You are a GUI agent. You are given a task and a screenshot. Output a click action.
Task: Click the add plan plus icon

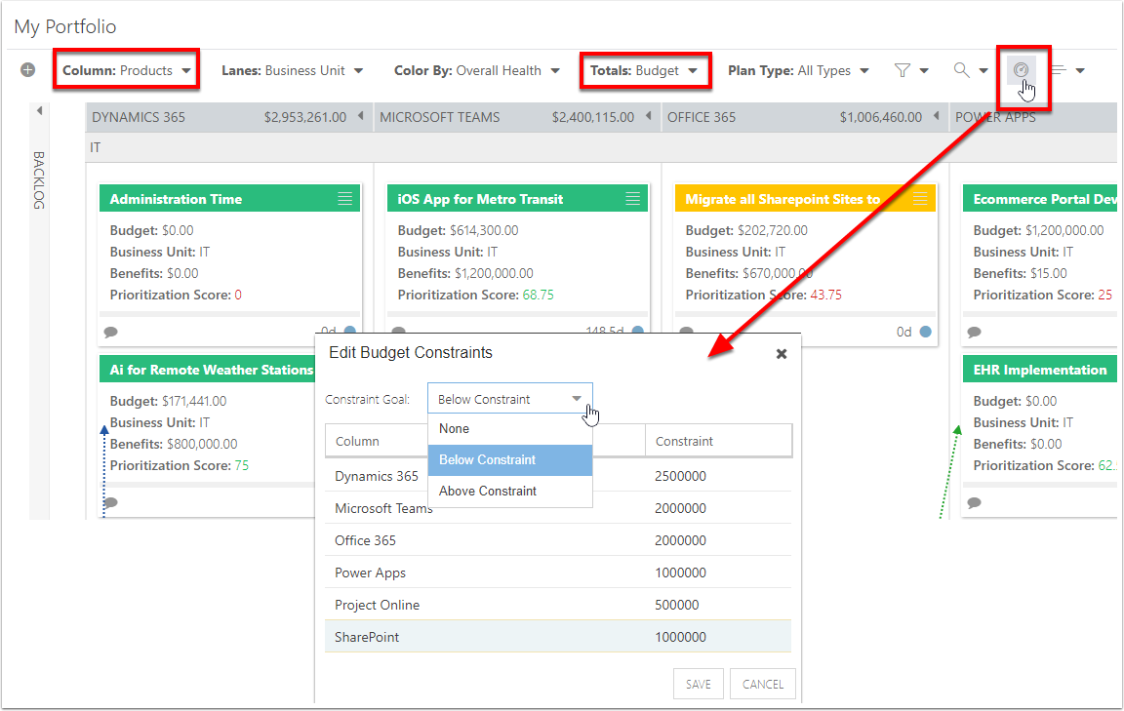(28, 69)
